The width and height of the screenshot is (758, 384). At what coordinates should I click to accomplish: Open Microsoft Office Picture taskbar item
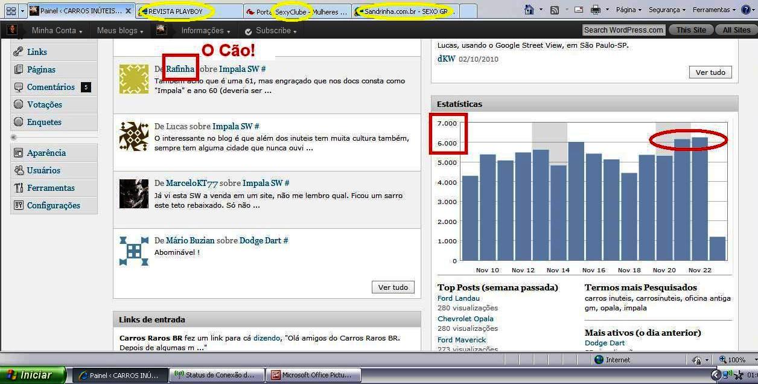click(314, 375)
